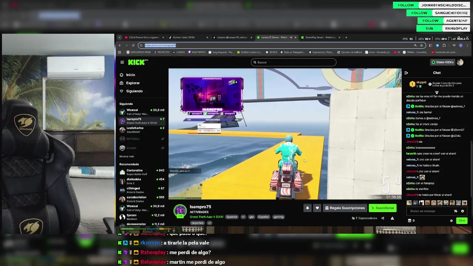Click browser forward arrow
The height and width of the screenshot is (266, 473).
click(126, 45)
